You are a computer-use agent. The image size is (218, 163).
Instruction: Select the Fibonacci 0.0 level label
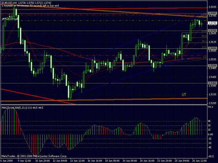coord(205,57)
